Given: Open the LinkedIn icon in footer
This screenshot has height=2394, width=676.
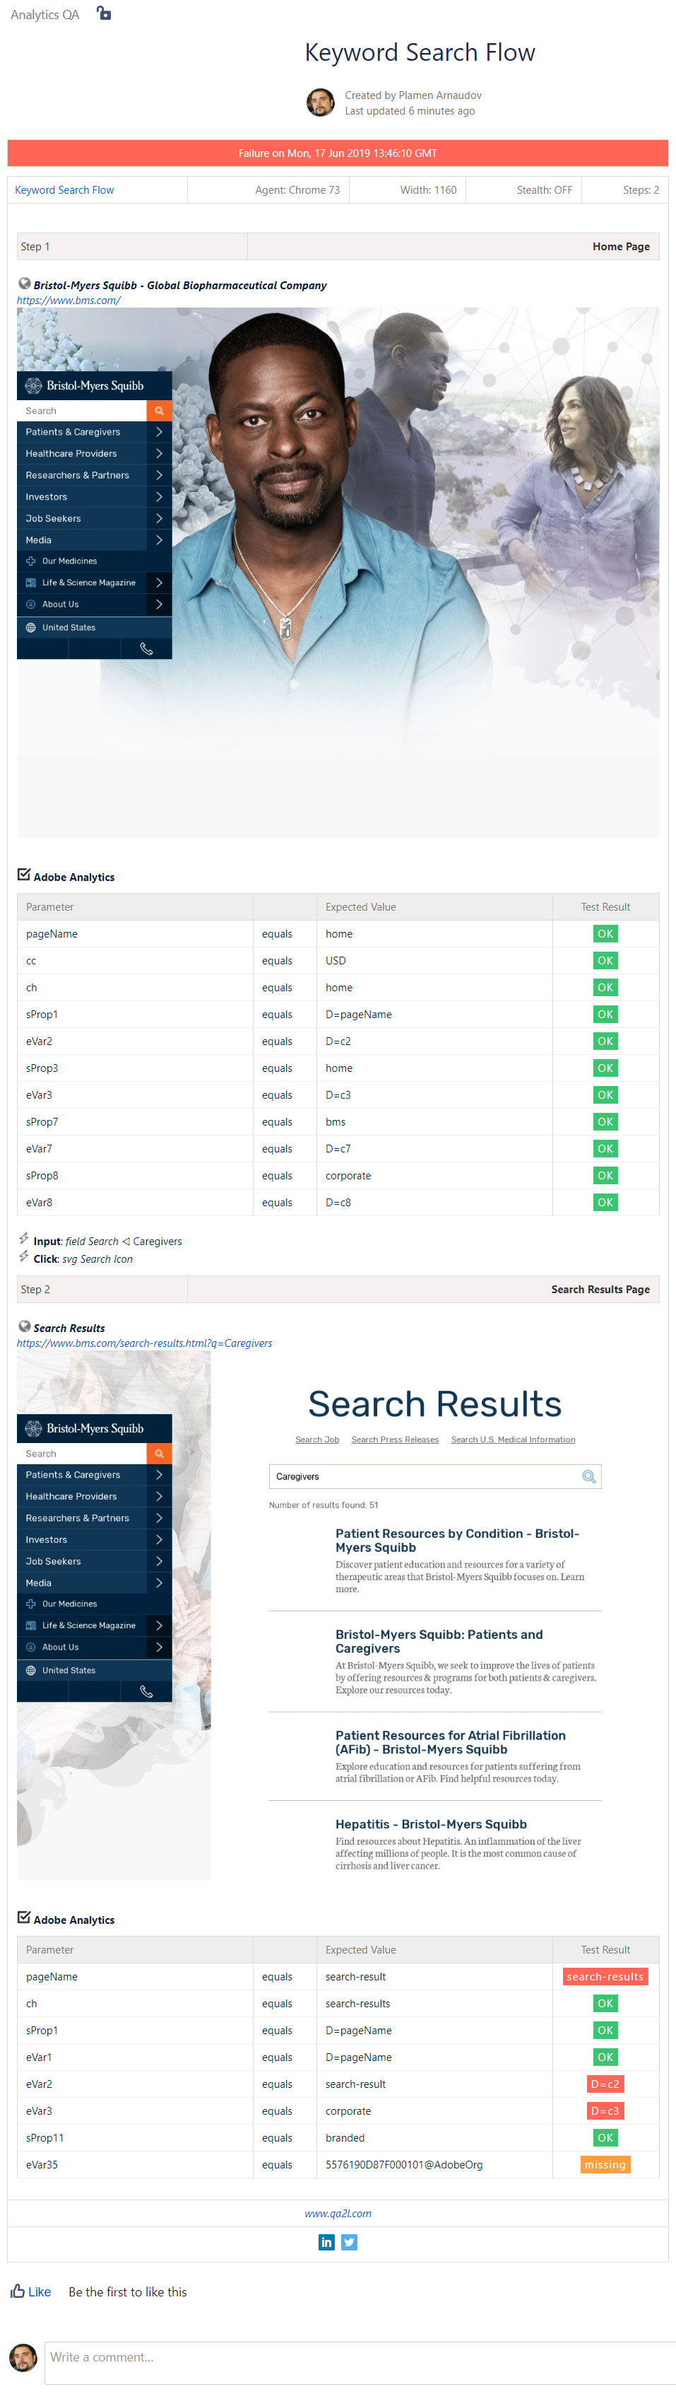Looking at the screenshot, I should tap(327, 2243).
